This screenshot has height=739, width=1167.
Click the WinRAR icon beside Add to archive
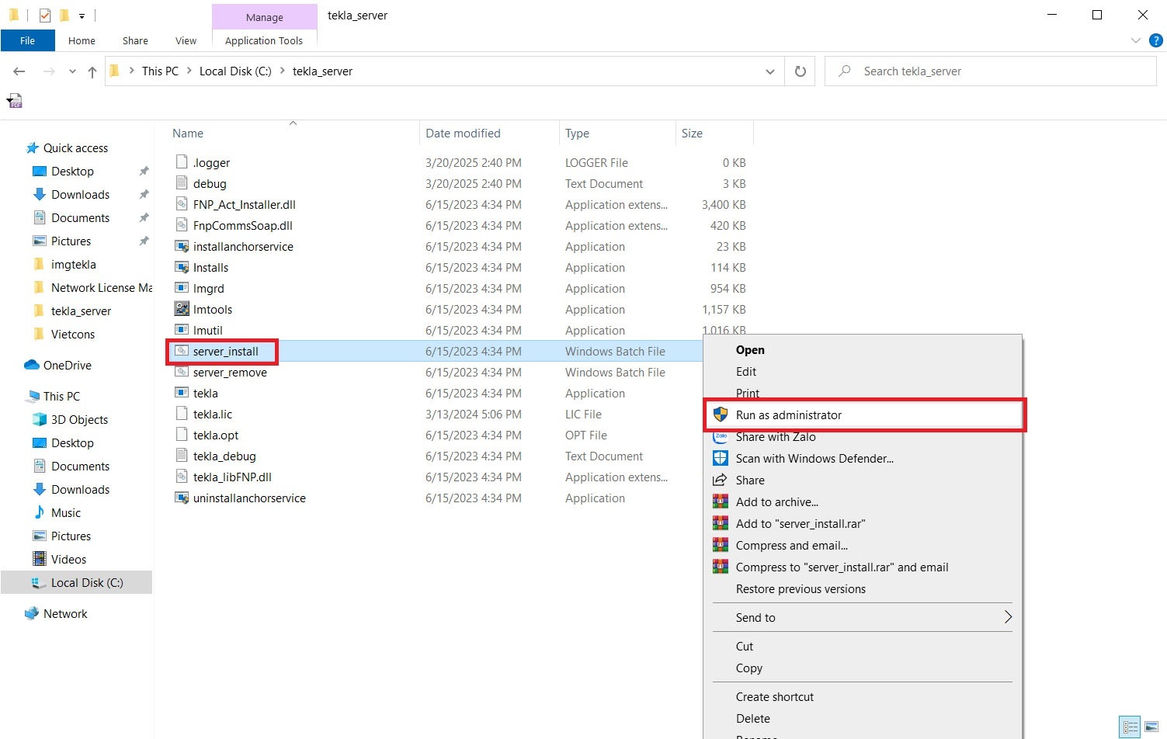point(721,501)
